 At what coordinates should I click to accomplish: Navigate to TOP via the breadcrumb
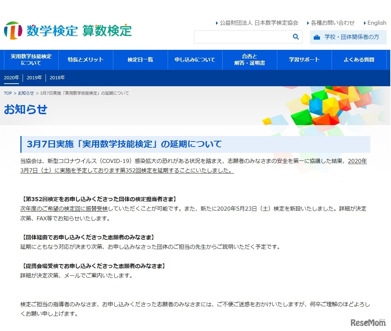pyautogui.click(x=7, y=93)
